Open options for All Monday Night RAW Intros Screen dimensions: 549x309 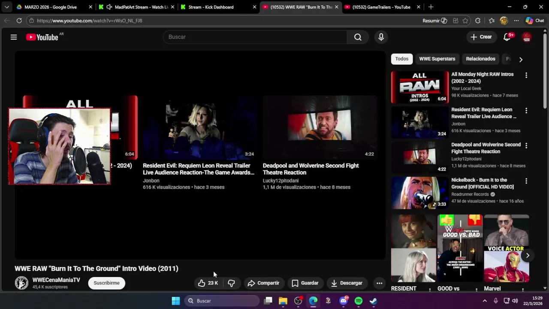(x=526, y=75)
